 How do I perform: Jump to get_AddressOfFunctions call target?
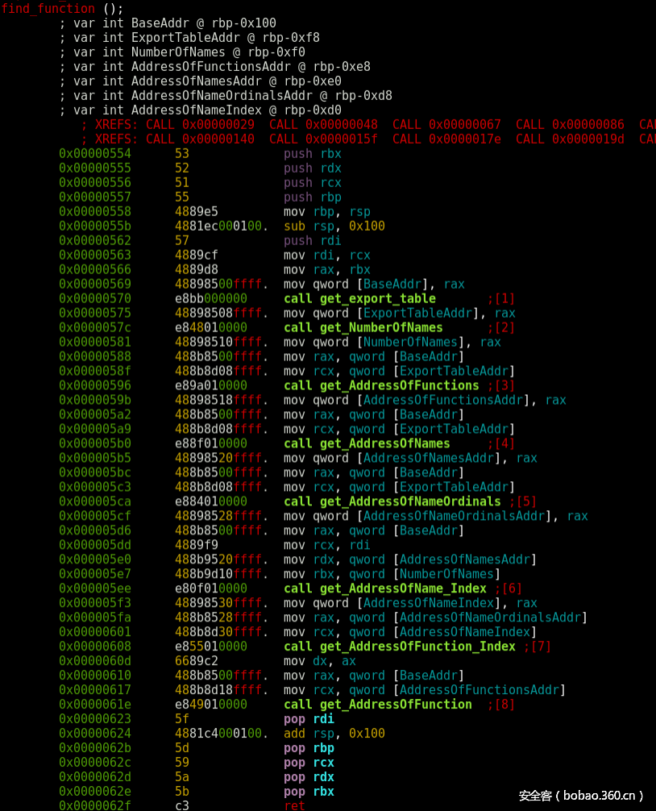397,385
